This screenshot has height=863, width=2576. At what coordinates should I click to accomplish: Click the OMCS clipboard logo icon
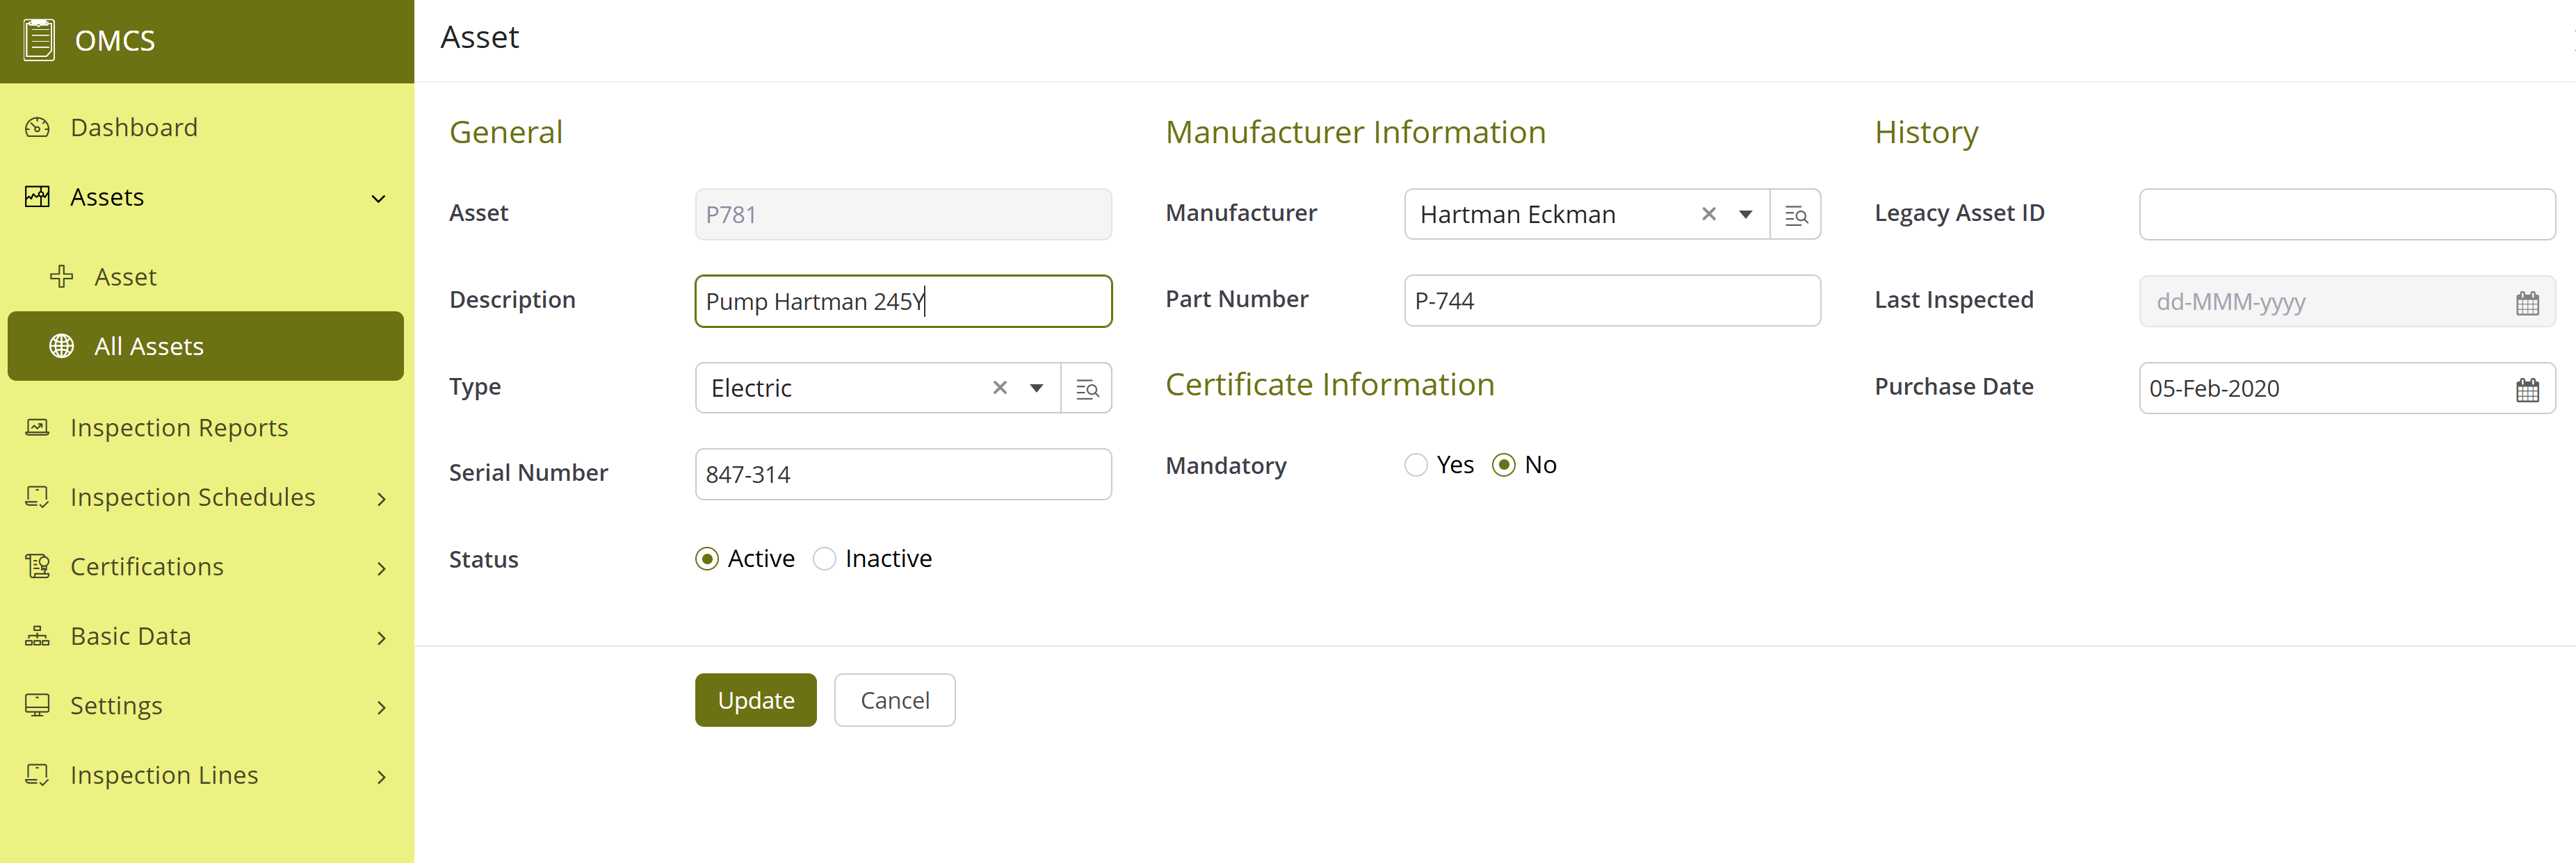(x=39, y=40)
